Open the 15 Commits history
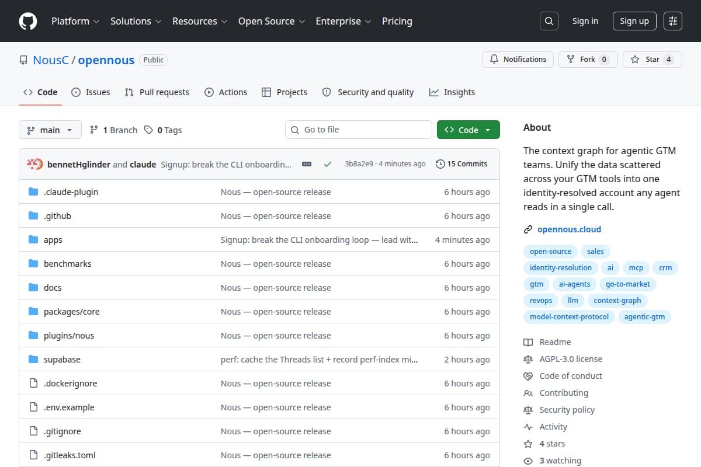The image size is (701, 467). (x=461, y=164)
